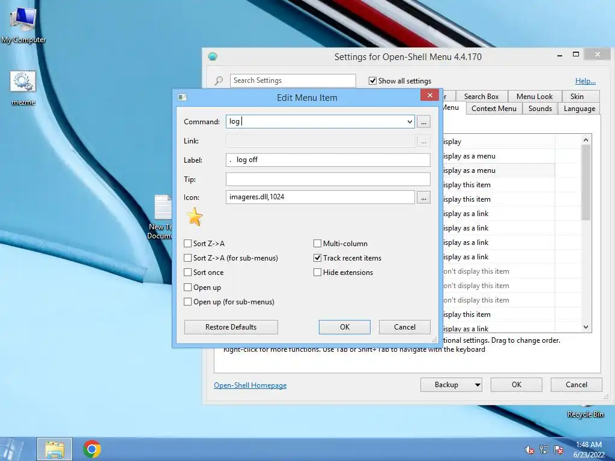Focus the Search Settings box
Image resolution: width=615 pixels, height=461 pixels.
pos(293,80)
